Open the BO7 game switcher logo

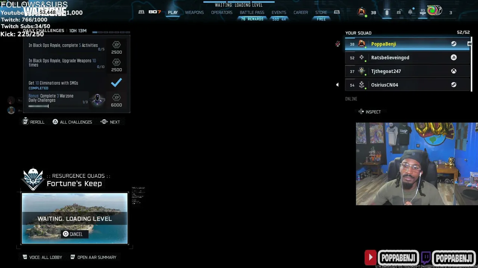(x=155, y=12)
